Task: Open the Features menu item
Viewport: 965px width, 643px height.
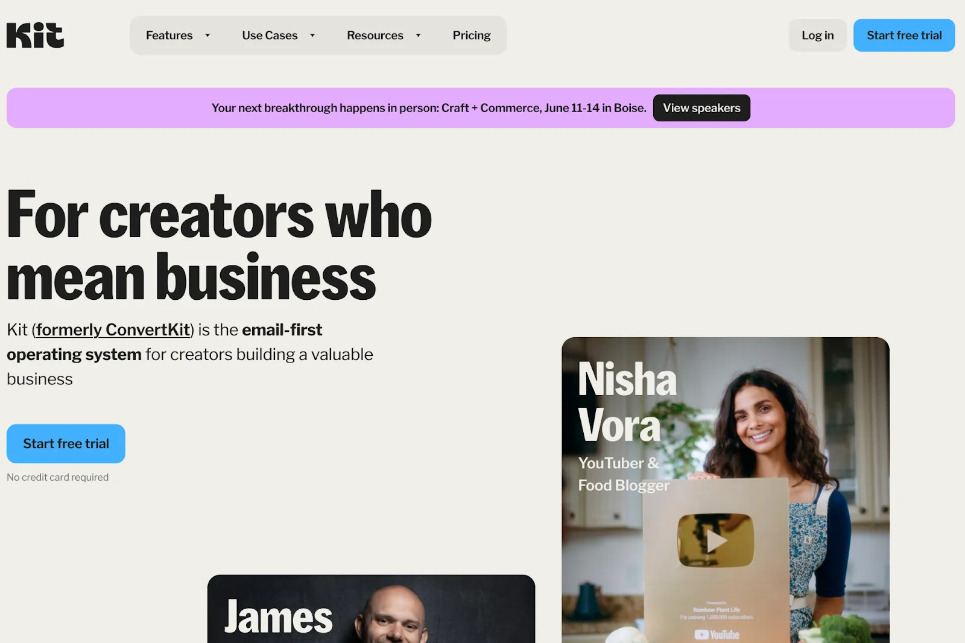Action: [169, 36]
